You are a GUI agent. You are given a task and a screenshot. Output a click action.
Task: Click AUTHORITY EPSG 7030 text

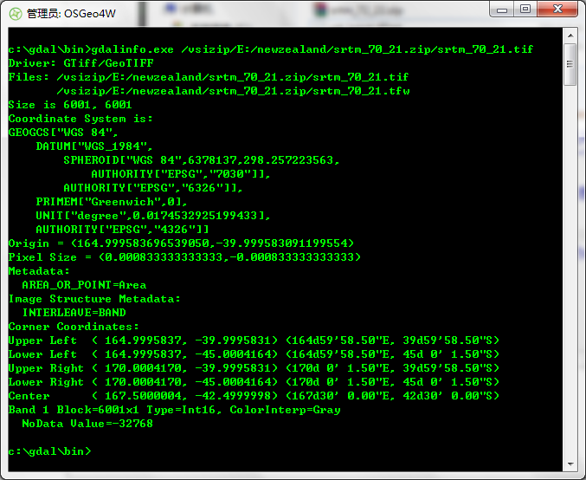pyautogui.click(x=181, y=174)
